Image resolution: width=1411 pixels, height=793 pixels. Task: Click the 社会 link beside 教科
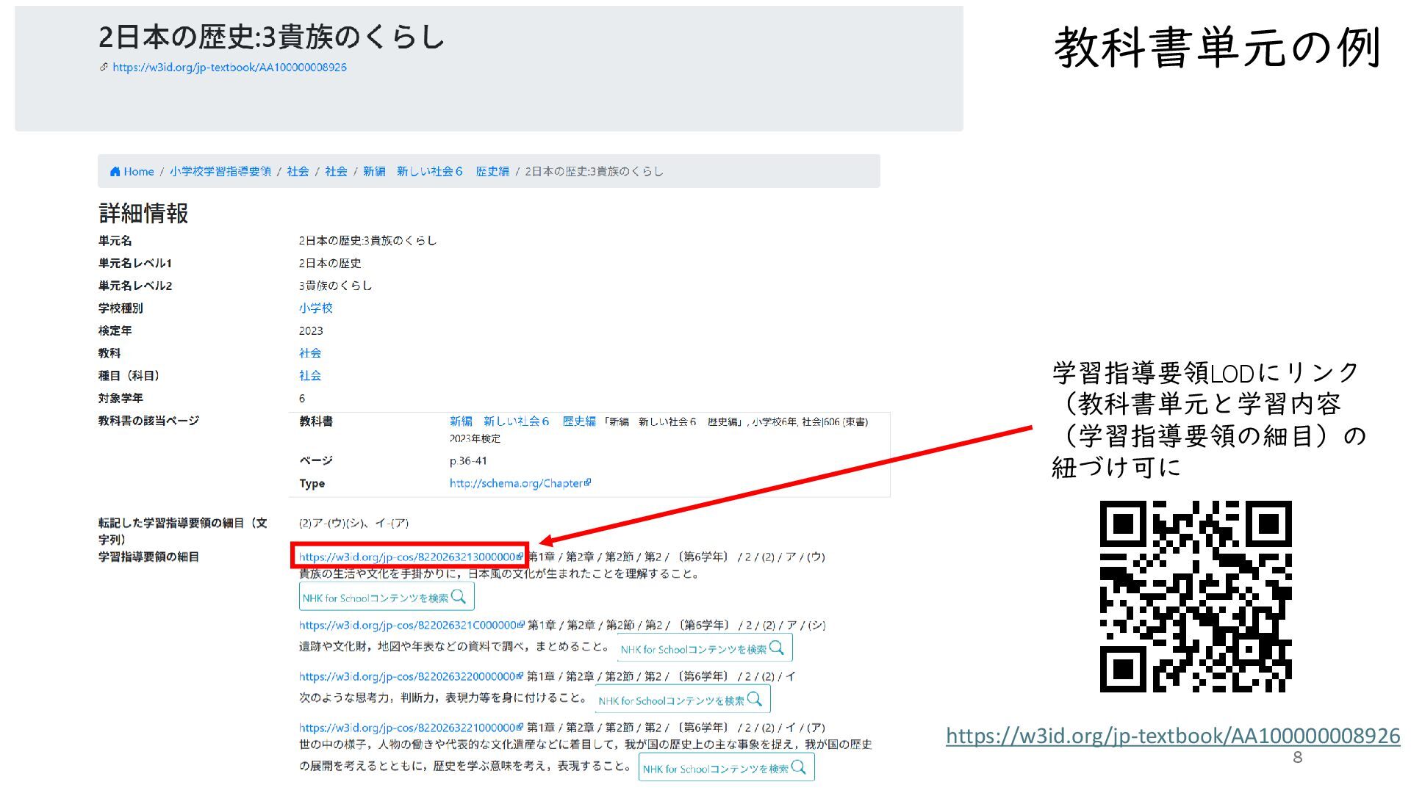pos(309,353)
